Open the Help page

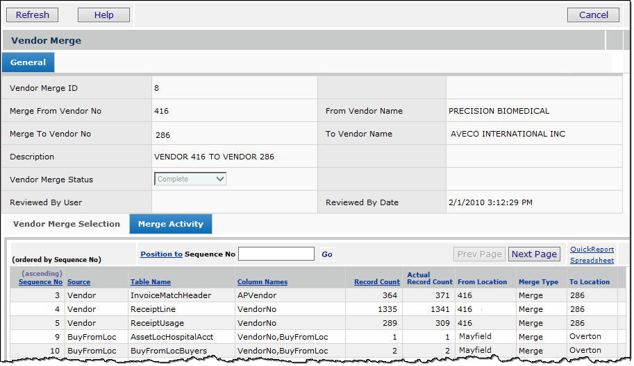coord(103,15)
